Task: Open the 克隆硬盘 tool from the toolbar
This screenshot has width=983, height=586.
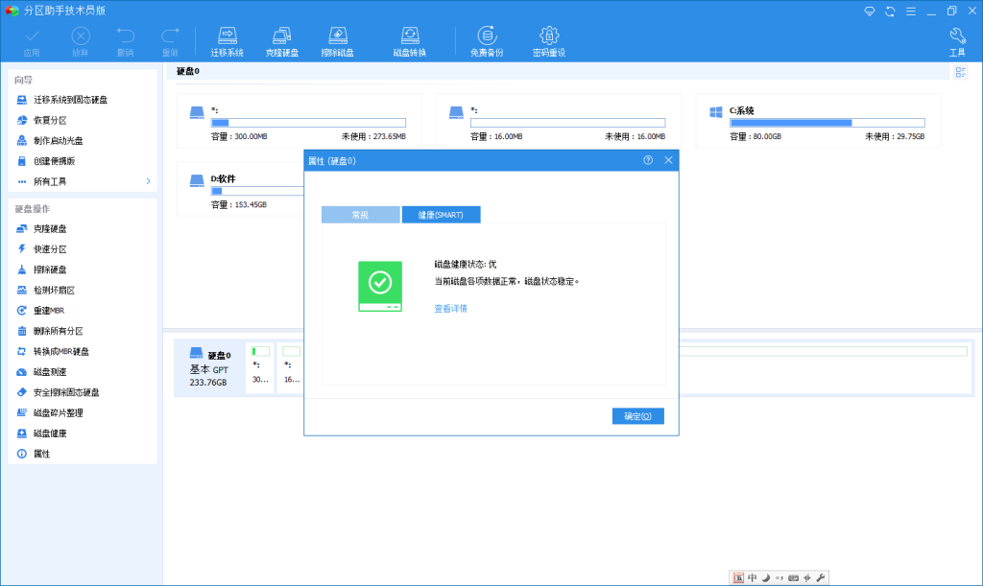Action: click(x=282, y=38)
